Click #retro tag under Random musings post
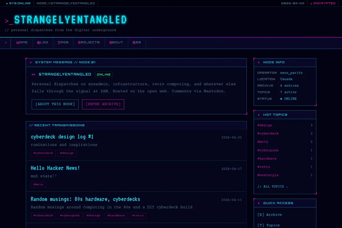 point(138,216)
